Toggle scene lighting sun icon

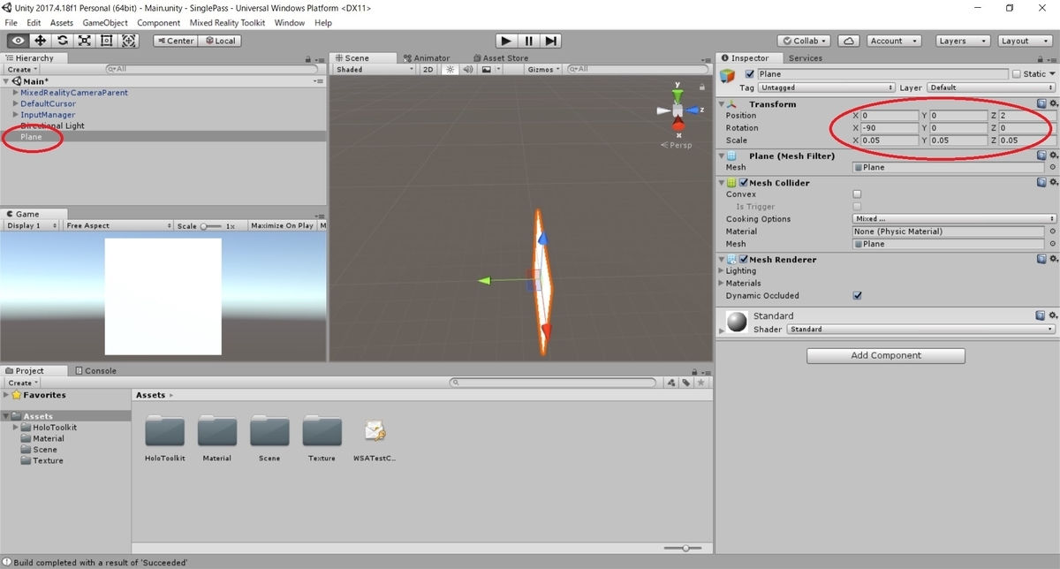pyautogui.click(x=450, y=69)
